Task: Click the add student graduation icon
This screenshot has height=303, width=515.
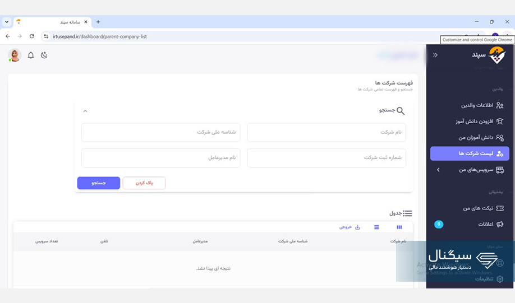Action: [500, 122]
